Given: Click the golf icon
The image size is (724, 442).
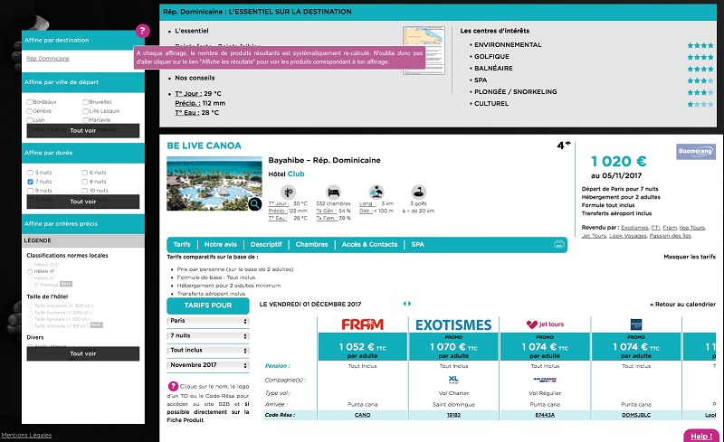Looking at the screenshot, I should coord(418,192).
